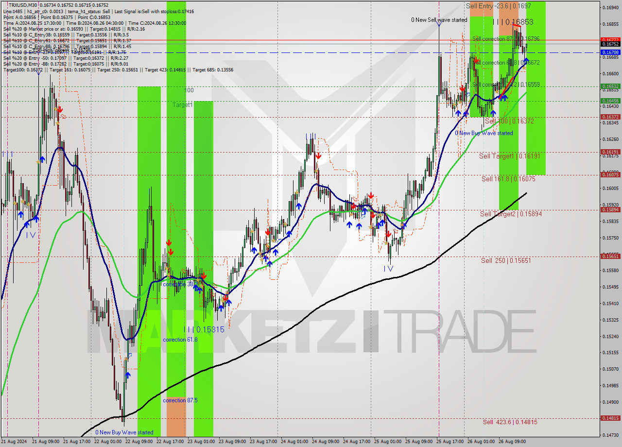The width and height of the screenshot is (622, 447).
Task: Click the green 0.16456 price tag
Action: (610, 101)
